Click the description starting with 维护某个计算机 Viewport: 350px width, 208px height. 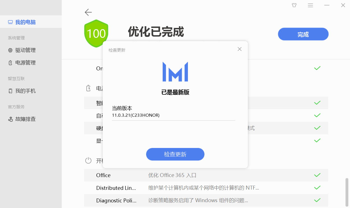click(x=204, y=188)
